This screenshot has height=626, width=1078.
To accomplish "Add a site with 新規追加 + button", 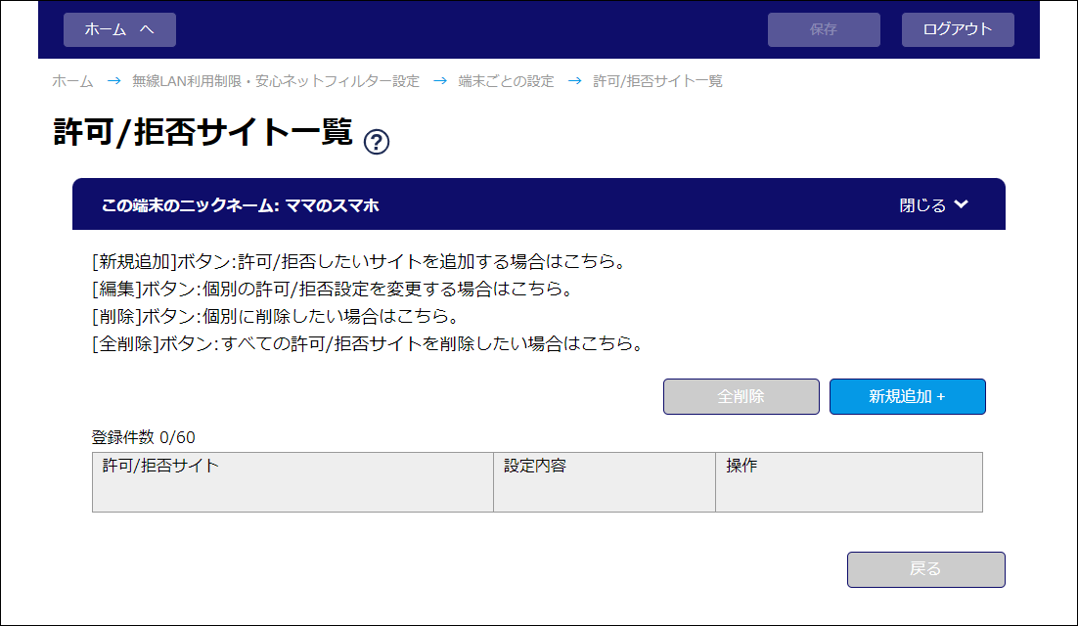I will coord(907,397).
